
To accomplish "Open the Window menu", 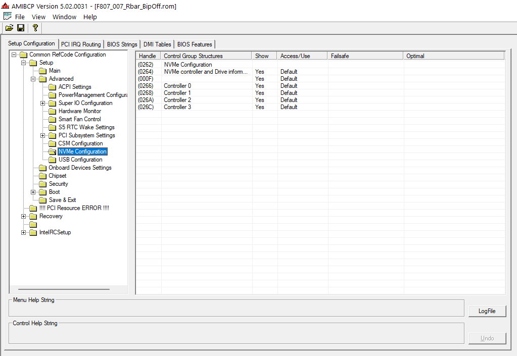I will (64, 17).
